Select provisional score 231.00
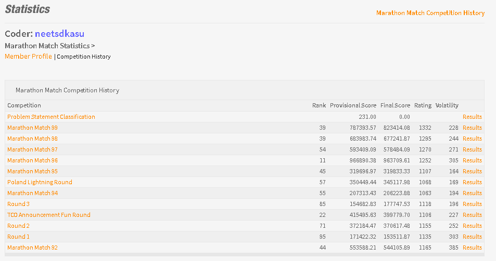 pyautogui.click(x=367, y=117)
